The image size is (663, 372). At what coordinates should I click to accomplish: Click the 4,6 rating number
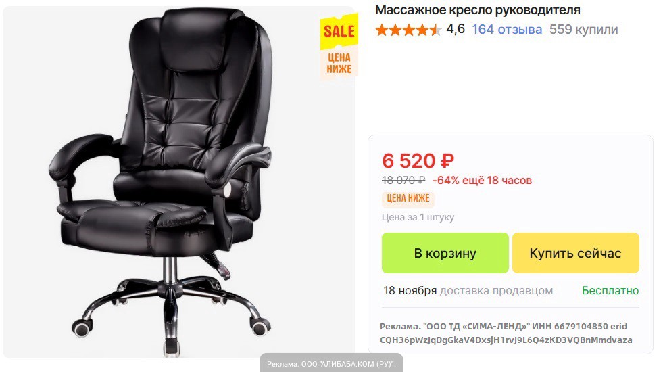(x=456, y=29)
